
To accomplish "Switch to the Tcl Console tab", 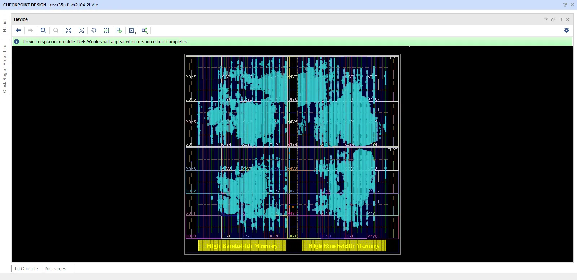I will [26, 269].
